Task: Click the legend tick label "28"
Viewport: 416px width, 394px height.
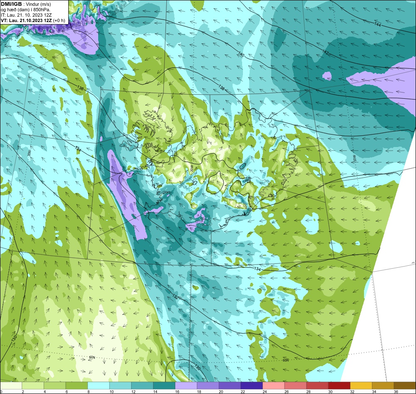Action: point(309,392)
